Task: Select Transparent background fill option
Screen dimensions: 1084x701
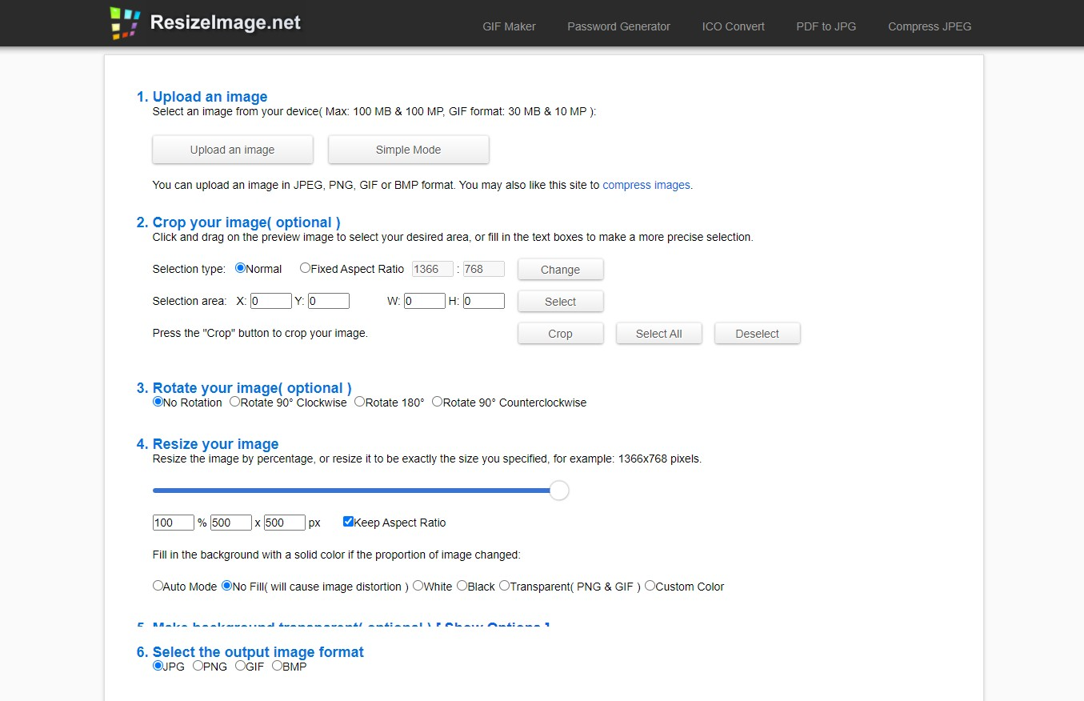Action: point(504,586)
